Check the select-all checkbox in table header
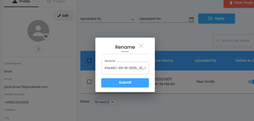Viewport: 254px width, 121px height. click(89, 61)
